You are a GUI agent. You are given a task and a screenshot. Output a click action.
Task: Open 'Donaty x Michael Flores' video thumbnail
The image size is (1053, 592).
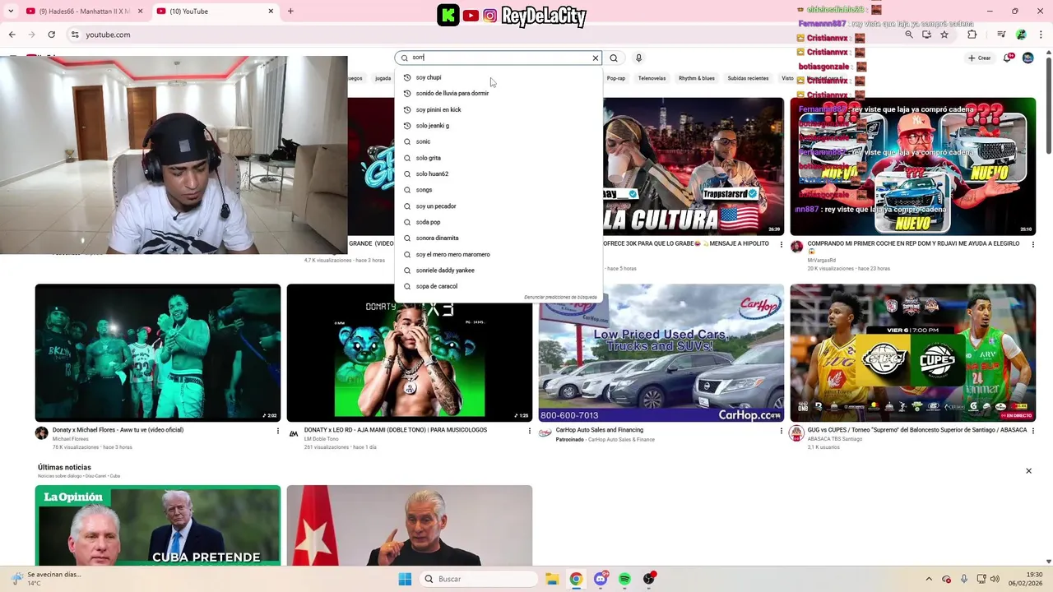point(158,353)
